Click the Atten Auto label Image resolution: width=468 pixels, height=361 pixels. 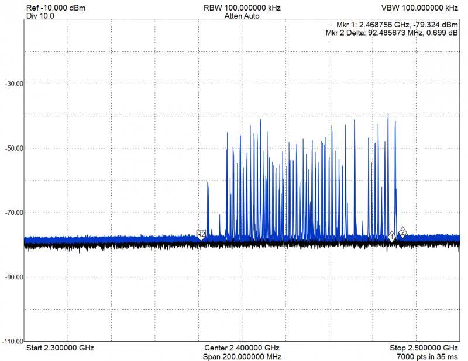(x=242, y=16)
